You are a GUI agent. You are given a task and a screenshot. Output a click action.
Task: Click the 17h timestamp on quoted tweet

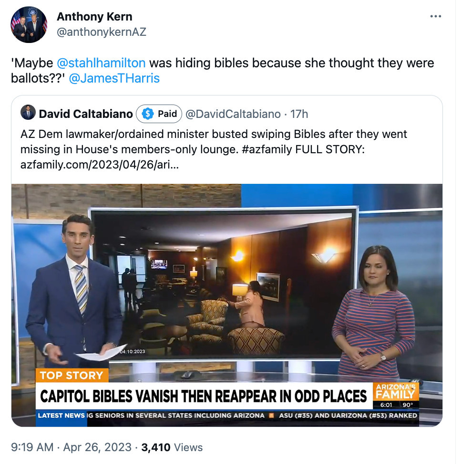[x=299, y=114]
